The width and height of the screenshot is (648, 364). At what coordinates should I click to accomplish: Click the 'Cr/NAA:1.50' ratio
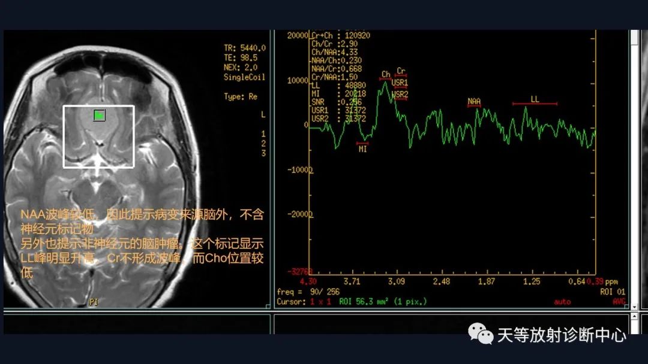[x=335, y=77]
